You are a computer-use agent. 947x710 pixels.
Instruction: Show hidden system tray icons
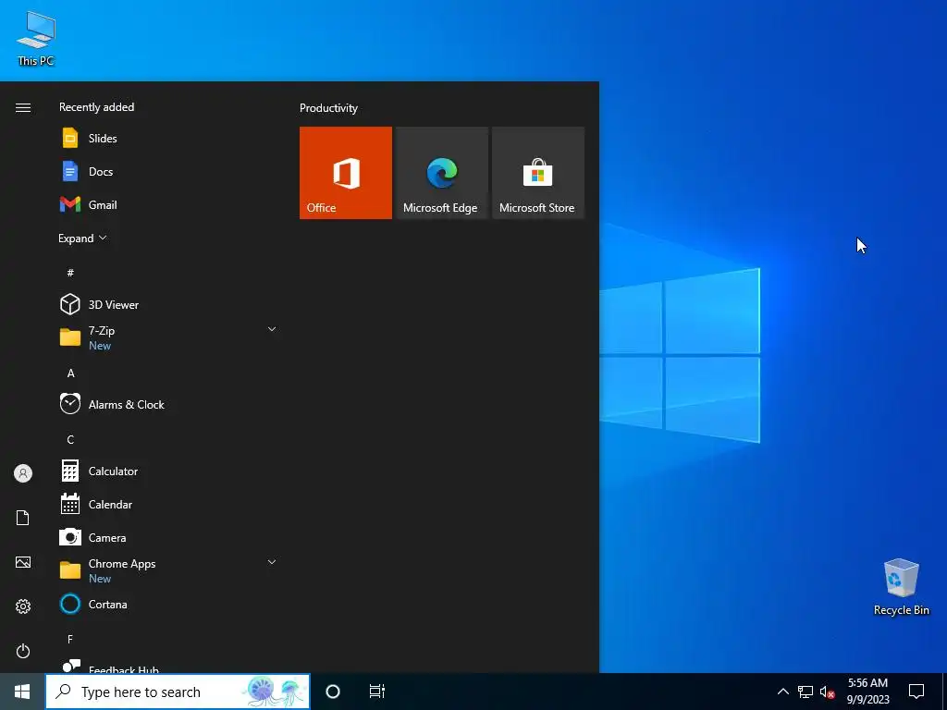[782, 692]
